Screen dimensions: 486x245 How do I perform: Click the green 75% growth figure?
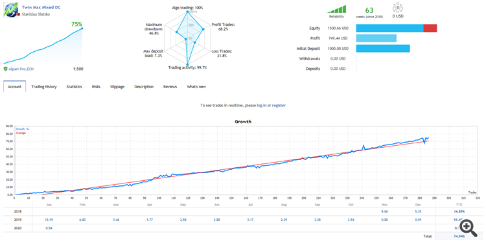coord(76,24)
